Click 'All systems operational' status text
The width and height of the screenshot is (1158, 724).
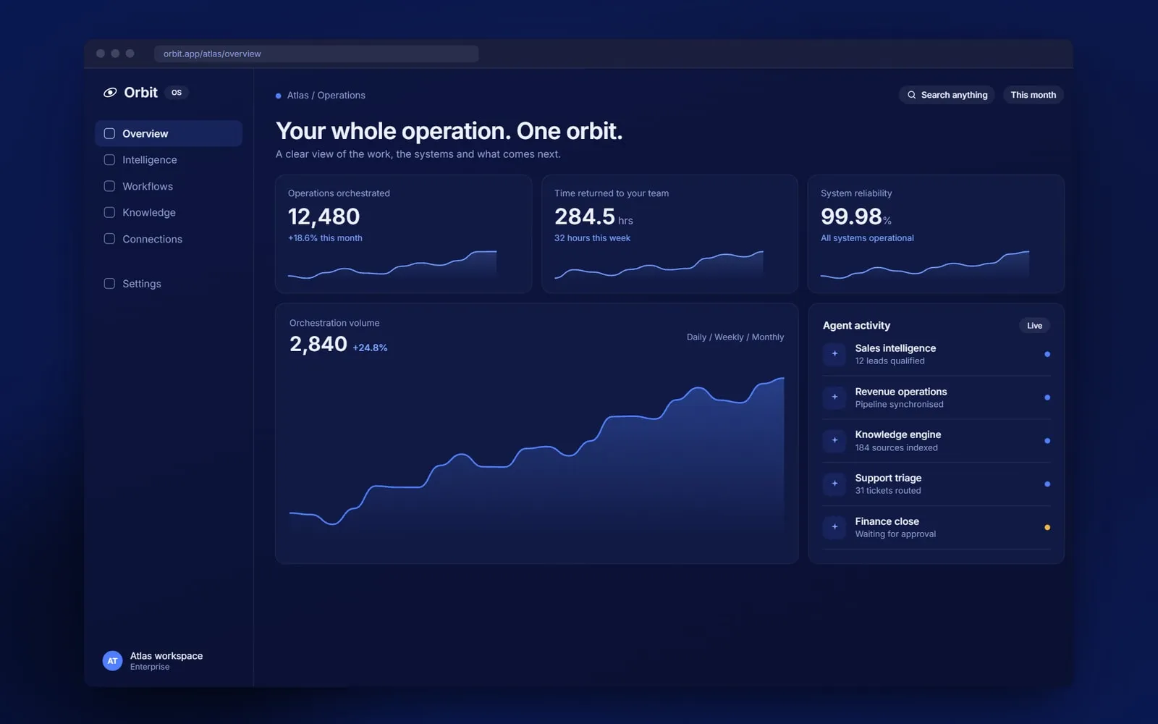(x=867, y=238)
